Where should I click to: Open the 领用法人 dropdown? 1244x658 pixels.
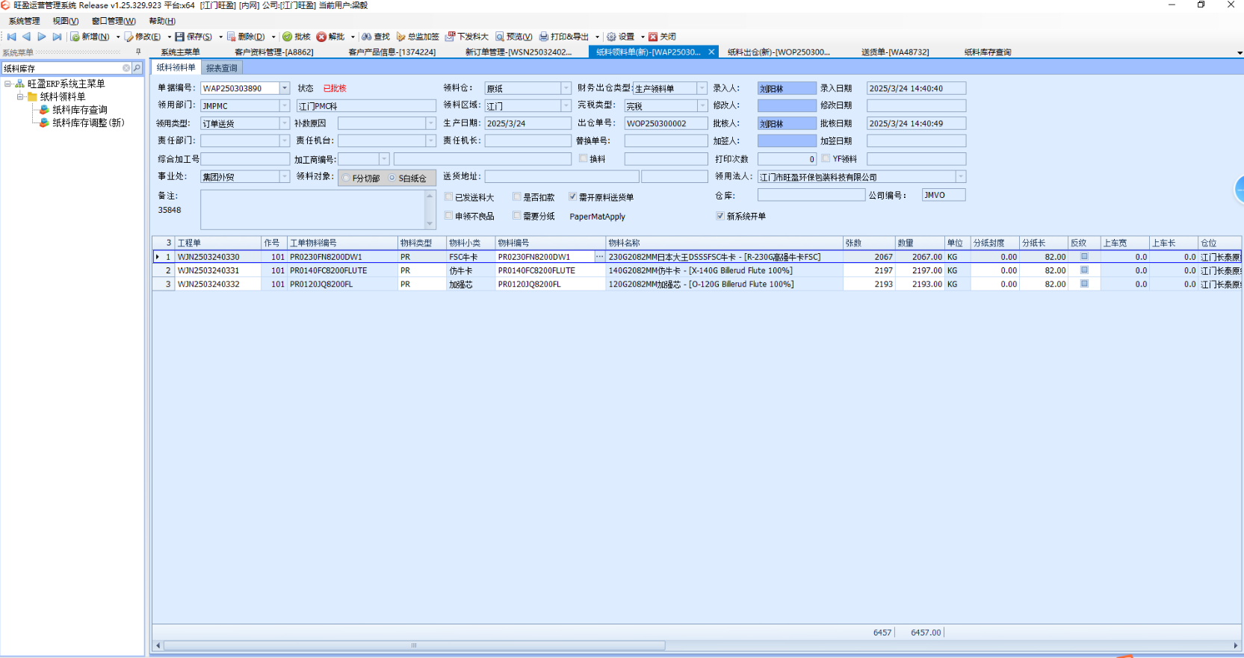(x=961, y=177)
